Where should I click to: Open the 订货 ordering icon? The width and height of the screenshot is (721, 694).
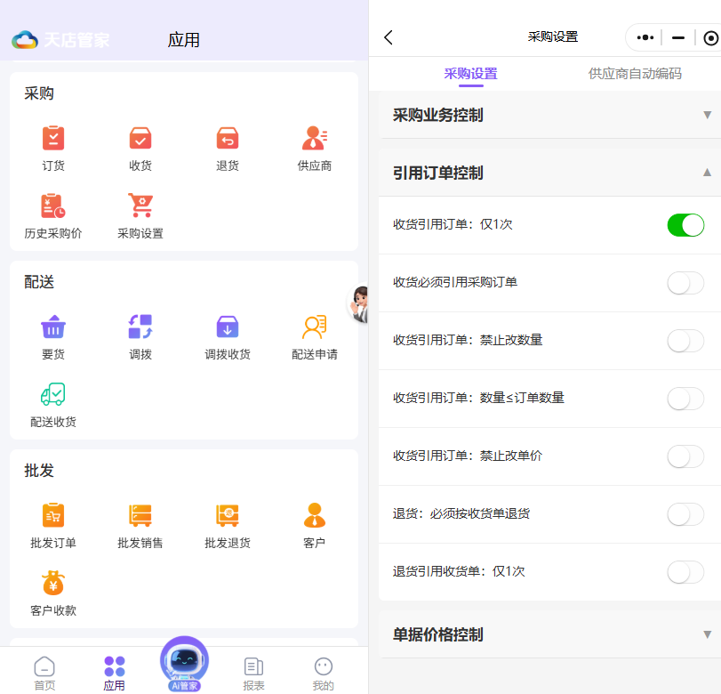coord(53,139)
